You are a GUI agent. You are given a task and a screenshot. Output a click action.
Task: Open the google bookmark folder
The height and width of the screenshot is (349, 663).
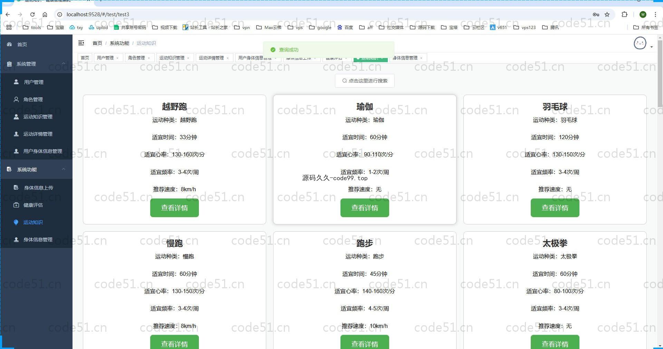(320, 27)
